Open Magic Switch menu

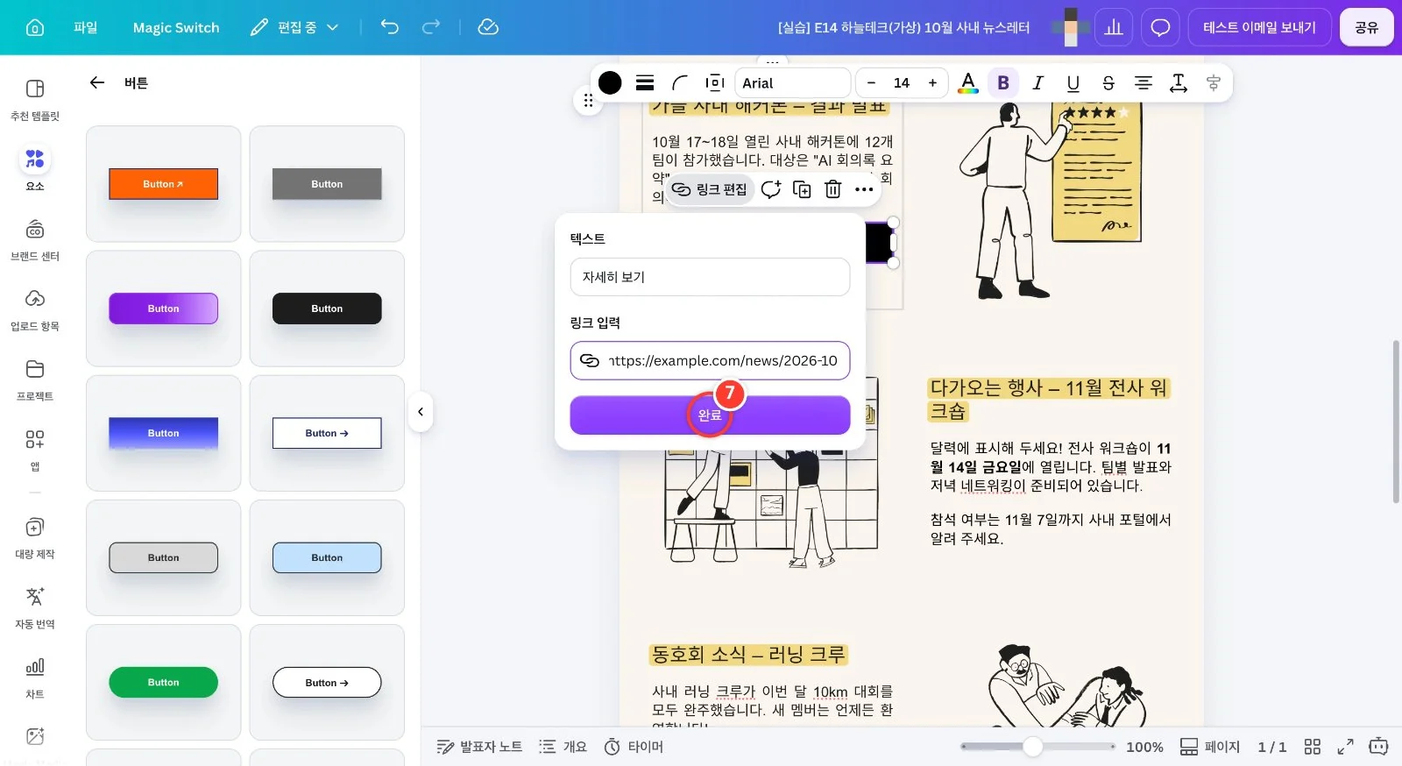click(176, 27)
